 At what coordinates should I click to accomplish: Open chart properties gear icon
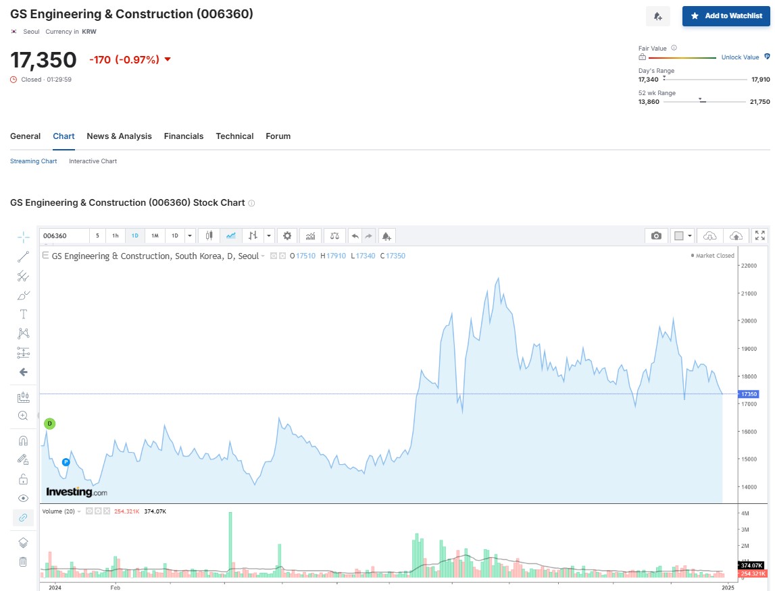287,236
